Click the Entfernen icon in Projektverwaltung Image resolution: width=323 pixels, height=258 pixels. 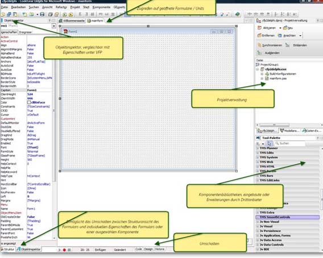tap(259, 35)
